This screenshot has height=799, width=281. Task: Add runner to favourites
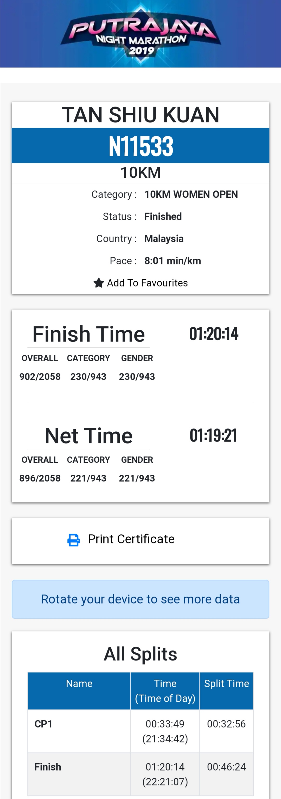pos(141,283)
